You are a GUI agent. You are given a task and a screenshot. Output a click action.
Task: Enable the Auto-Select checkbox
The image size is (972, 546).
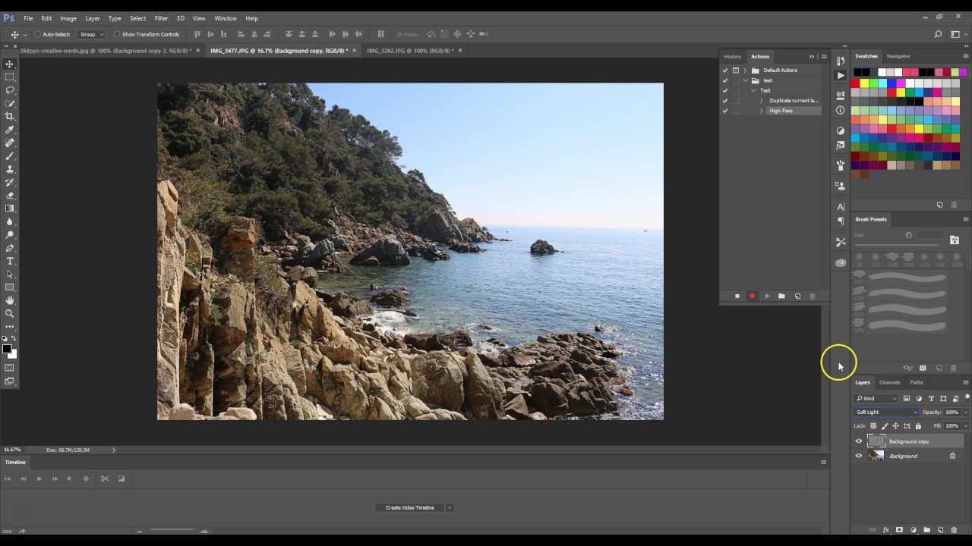[x=38, y=34]
